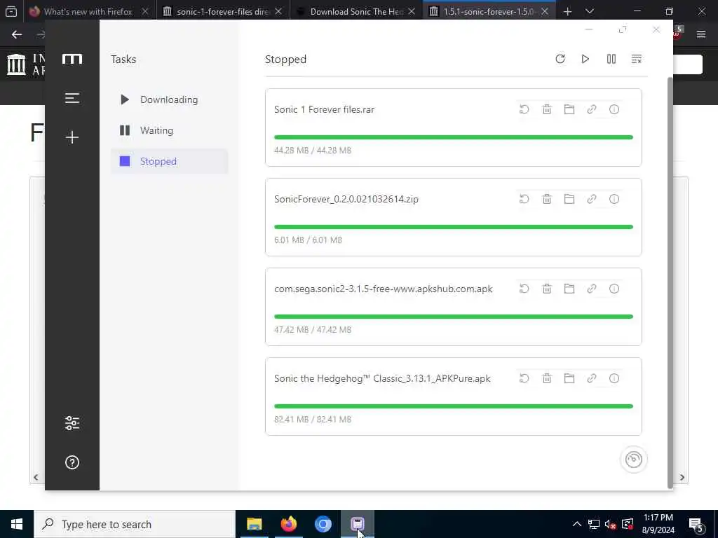Screen dimensions: 718x538
Task: Click the progress bar of Sonic 1 Forever files.rar
Action: coord(454,137)
